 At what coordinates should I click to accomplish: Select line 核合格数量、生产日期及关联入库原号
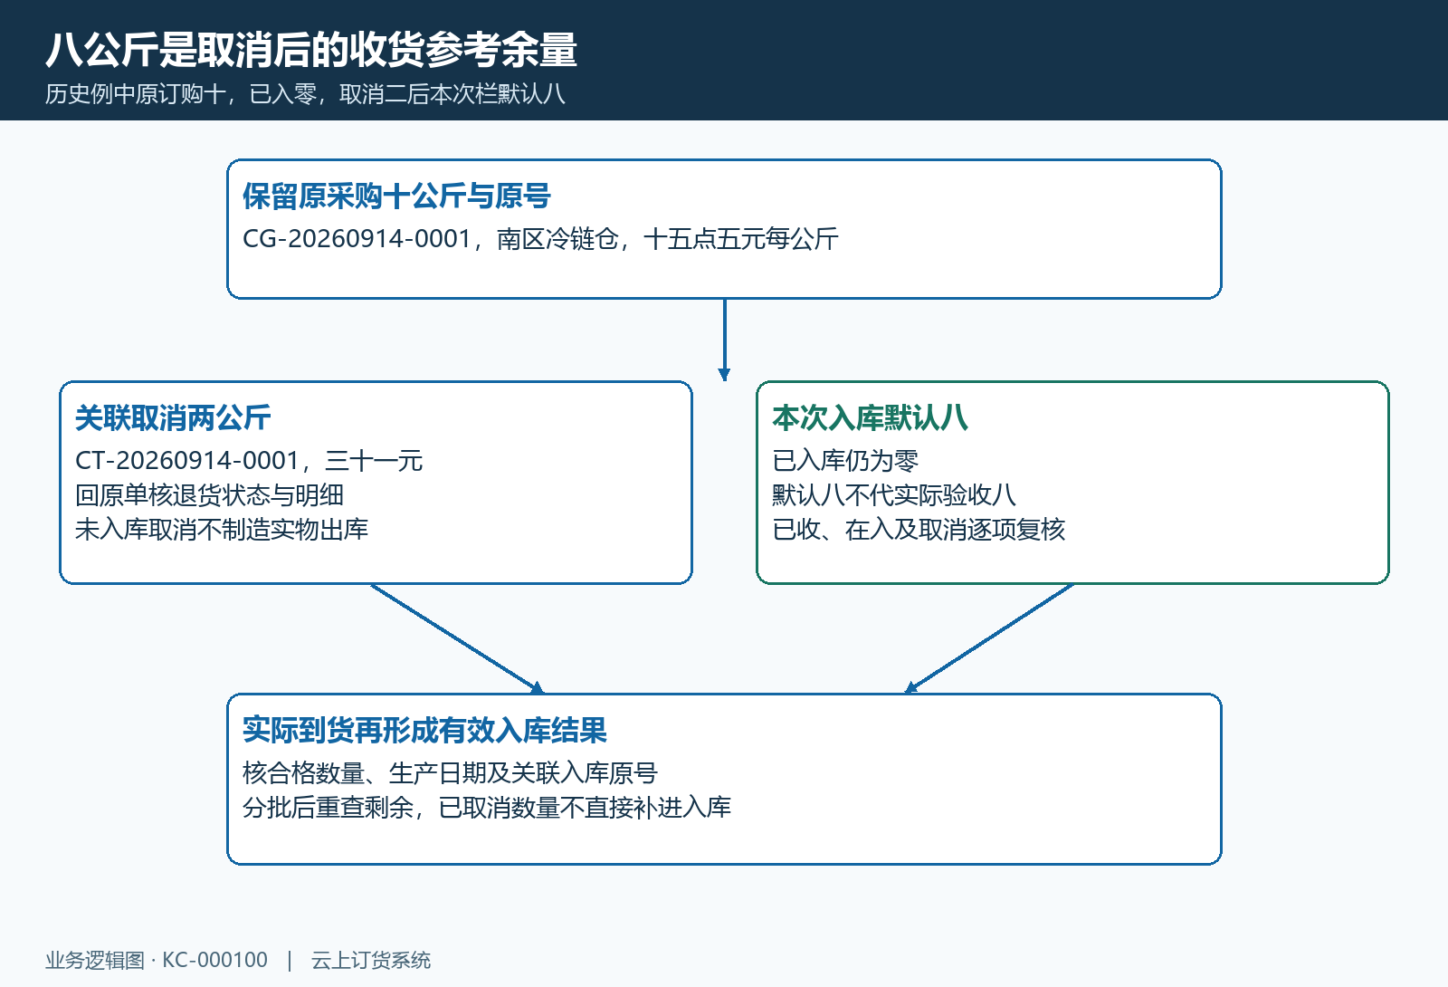click(450, 773)
